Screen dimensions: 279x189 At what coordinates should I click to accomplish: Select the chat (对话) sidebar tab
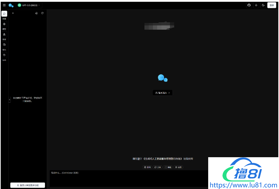(x=4, y=14)
